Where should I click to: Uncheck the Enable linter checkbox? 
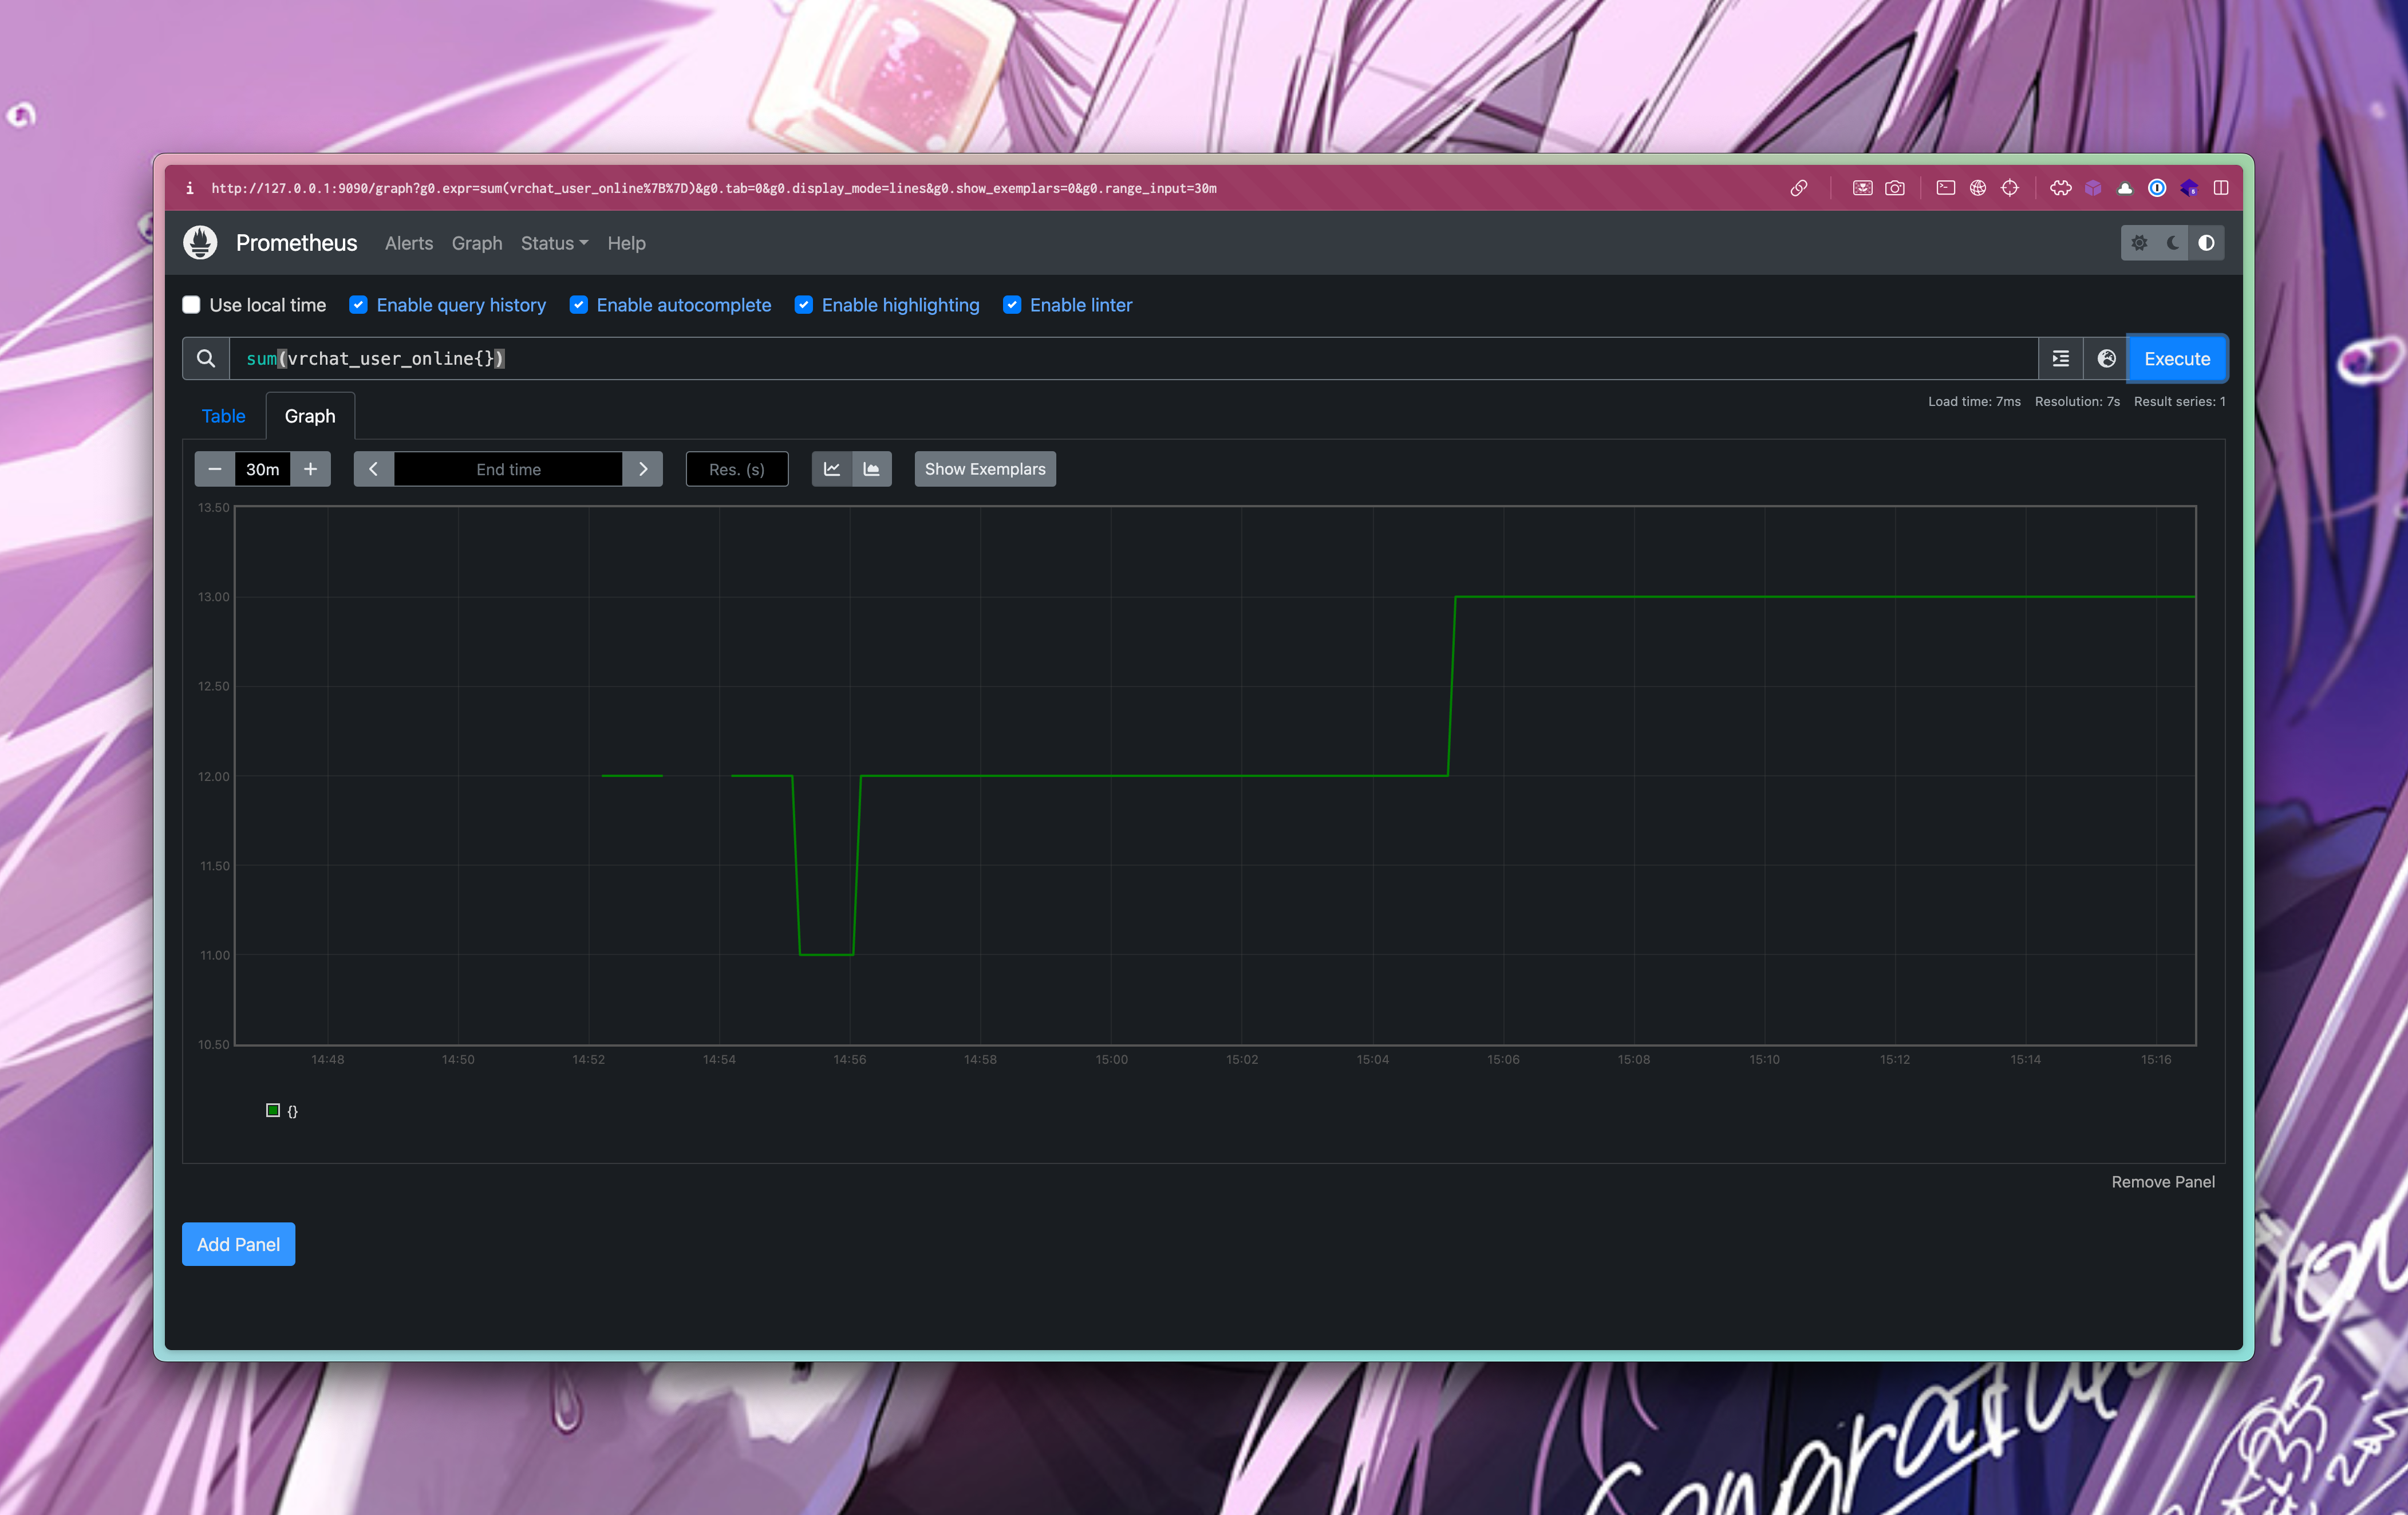point(1012,305)
